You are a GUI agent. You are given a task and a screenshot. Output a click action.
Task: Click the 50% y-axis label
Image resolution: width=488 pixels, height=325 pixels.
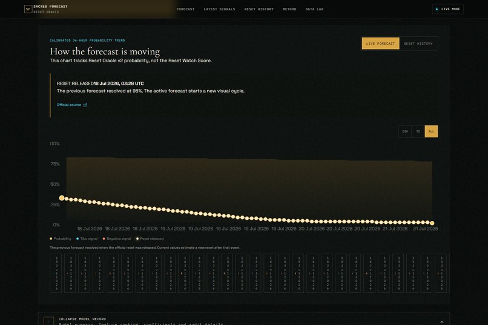[x=55, y=184]
